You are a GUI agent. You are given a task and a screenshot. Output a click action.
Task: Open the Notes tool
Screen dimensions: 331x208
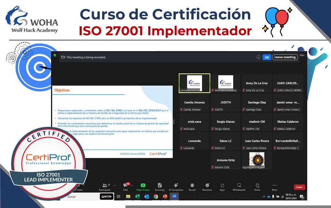tap(257, 187)
